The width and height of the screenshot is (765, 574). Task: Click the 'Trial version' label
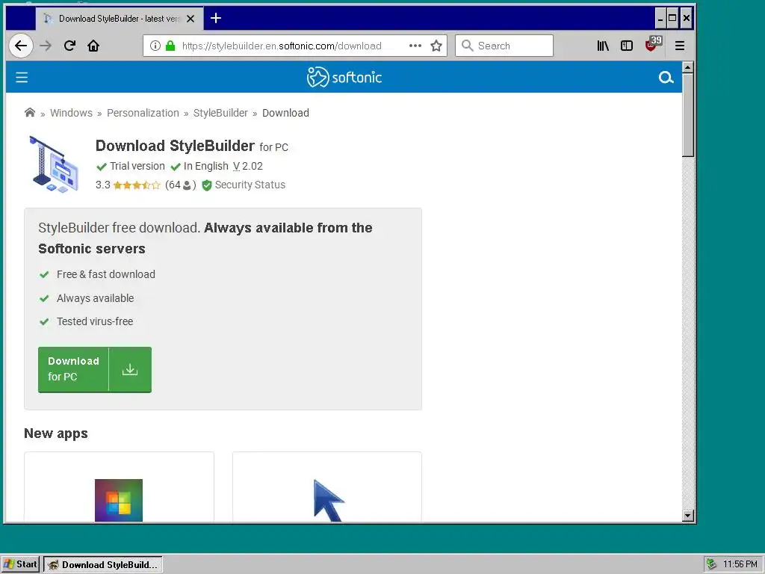(137, 166)
